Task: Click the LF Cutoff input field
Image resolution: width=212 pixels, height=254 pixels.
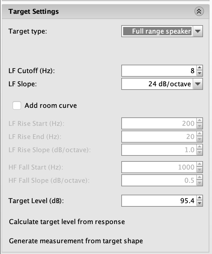Action: 159,71
